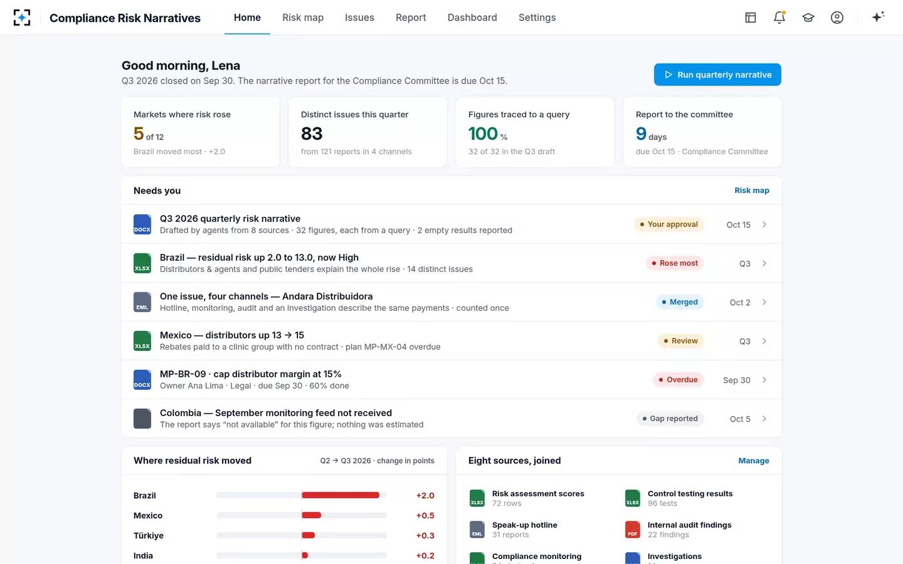Screen dimensions: 903x564
Task: Expand the Brazil residual risk row chevron
Action: tap(764, 263)
